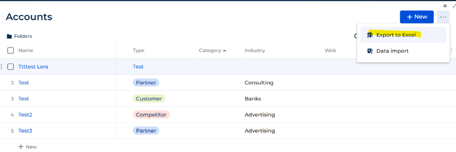456x152 pixels.
Task: Click the Export to Excel icon
Action: coord(369,35)
